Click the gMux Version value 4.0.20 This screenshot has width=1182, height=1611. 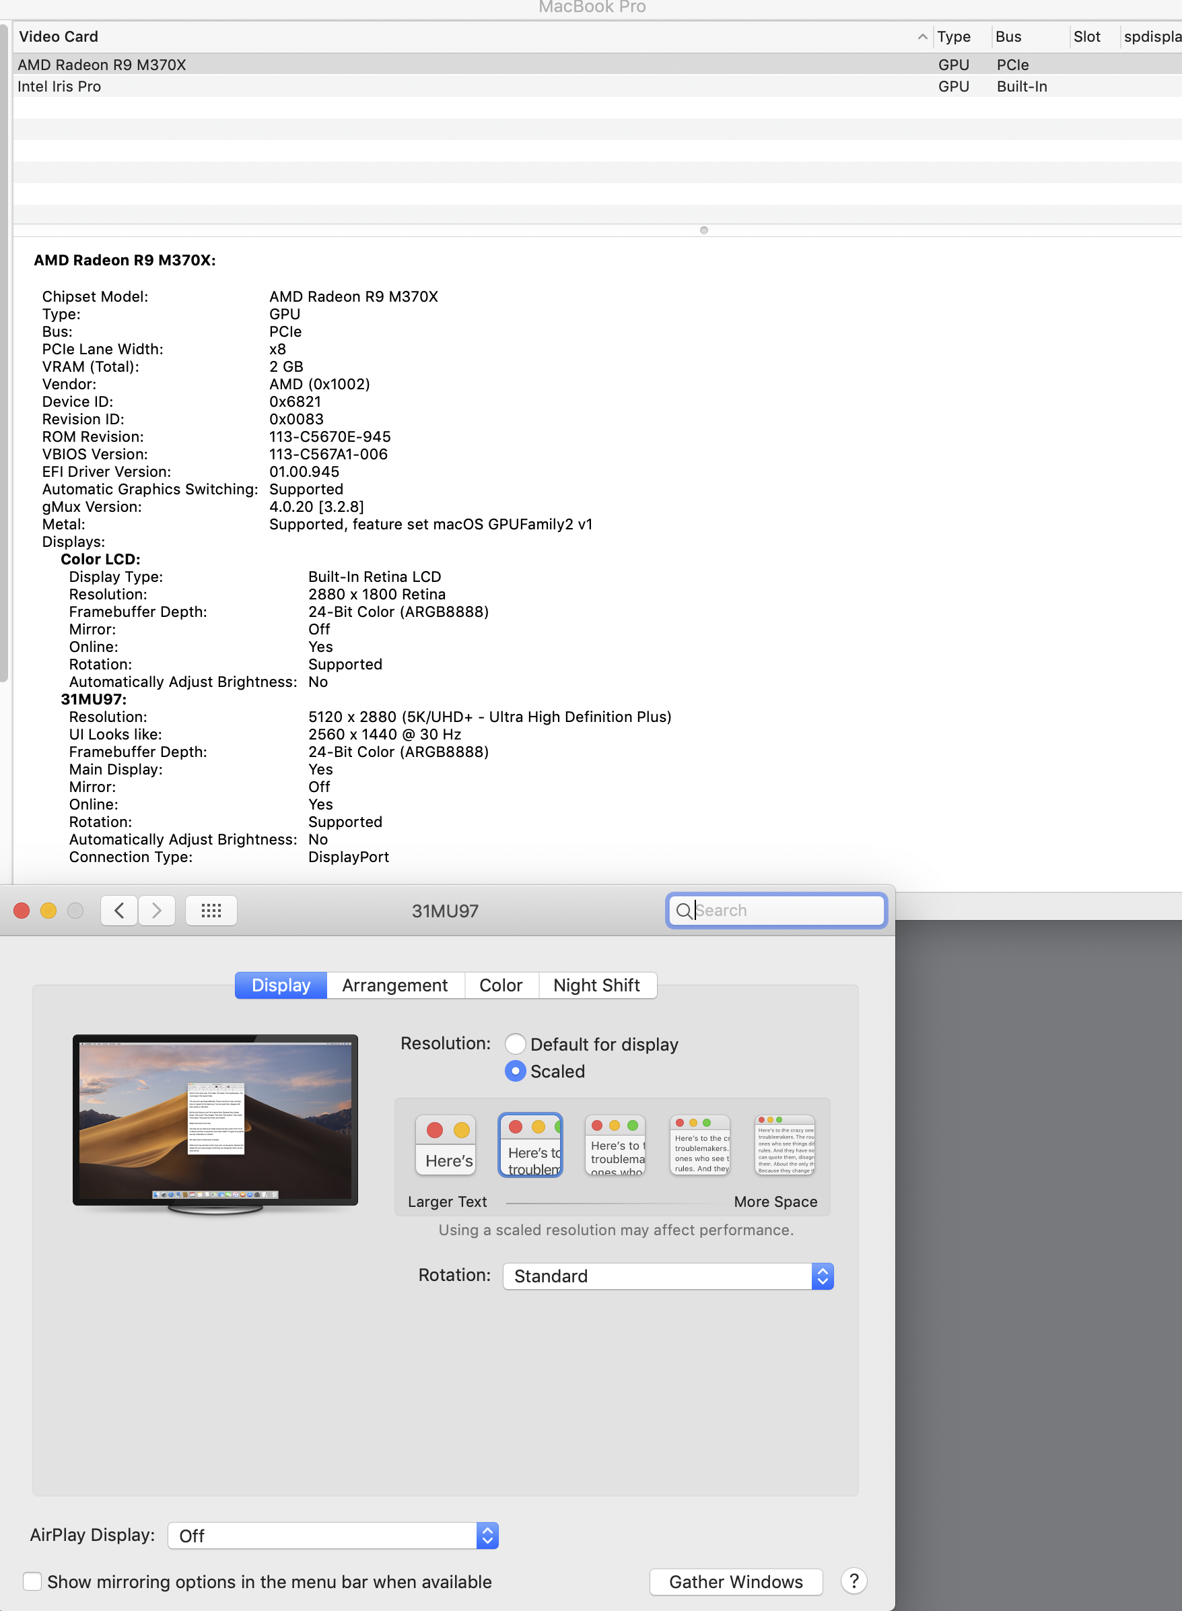coord(316,506)
